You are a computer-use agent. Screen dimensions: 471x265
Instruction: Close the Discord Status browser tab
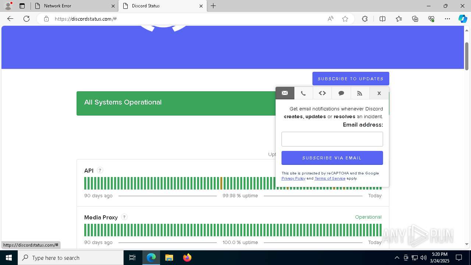pyautogui.click(x=201, y=6)
